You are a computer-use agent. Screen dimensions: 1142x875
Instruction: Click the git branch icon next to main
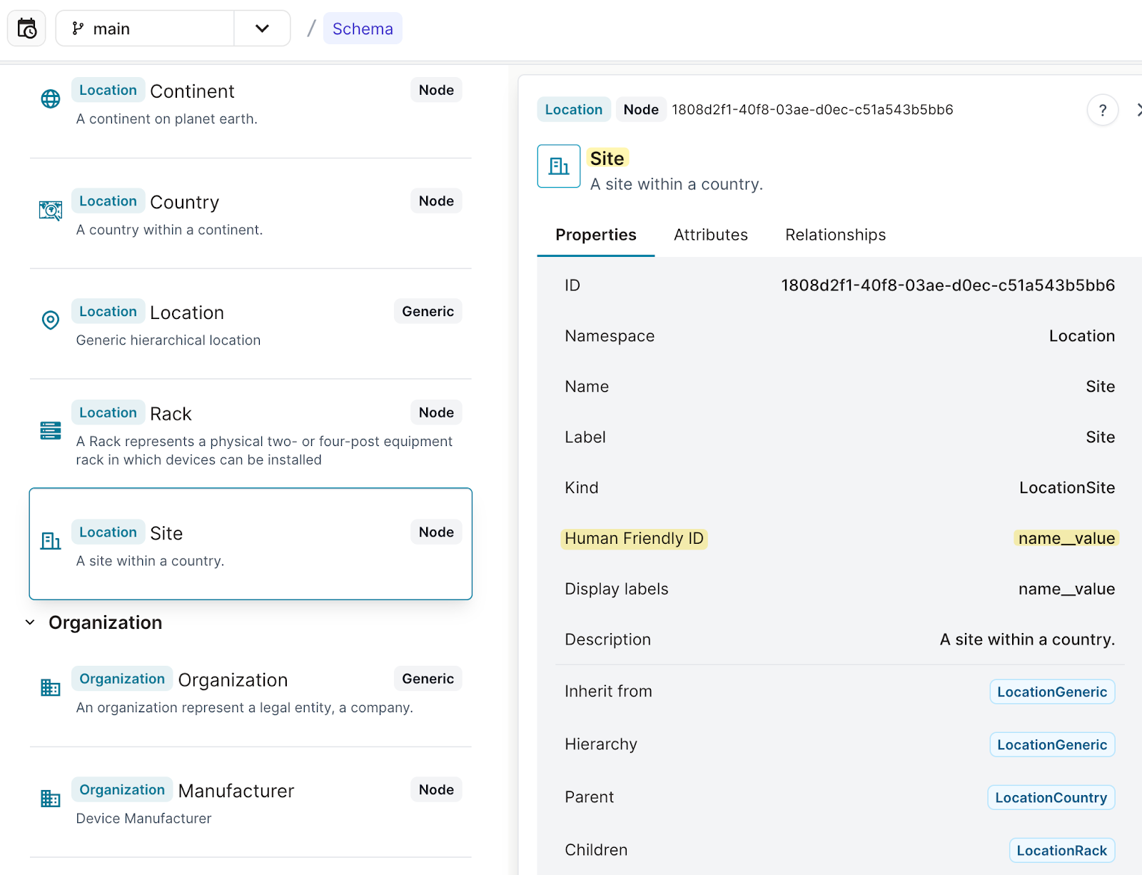click(78, 29)
